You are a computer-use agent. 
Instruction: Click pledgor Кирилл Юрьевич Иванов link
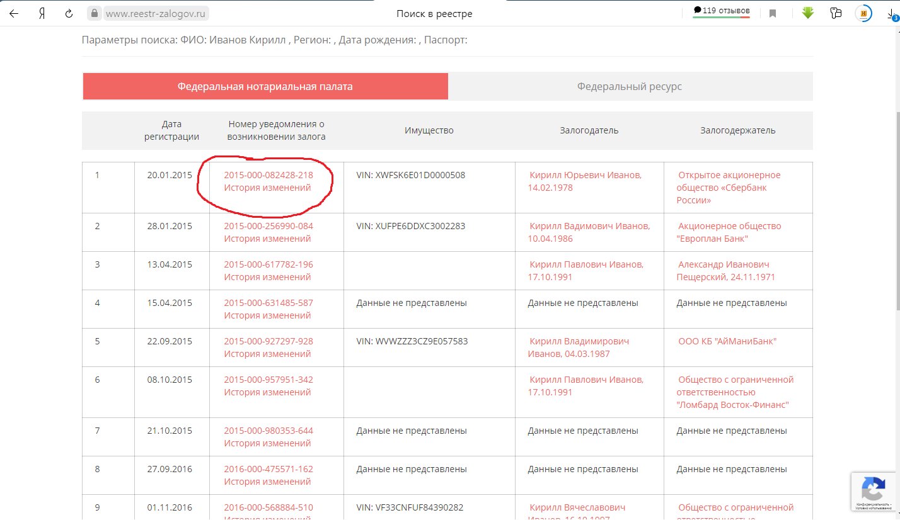[x=586, y=175]
